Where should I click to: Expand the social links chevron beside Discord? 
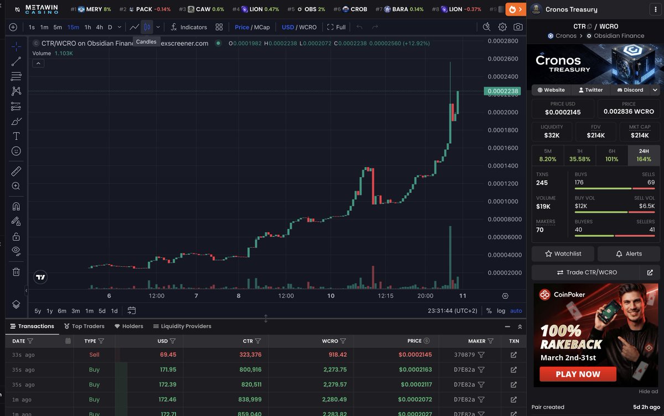[x=655, y=90]
